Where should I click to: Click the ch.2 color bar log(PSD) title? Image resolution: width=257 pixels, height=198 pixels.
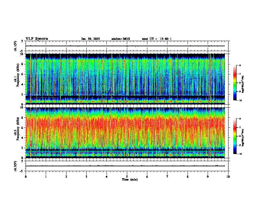(243, 137)
